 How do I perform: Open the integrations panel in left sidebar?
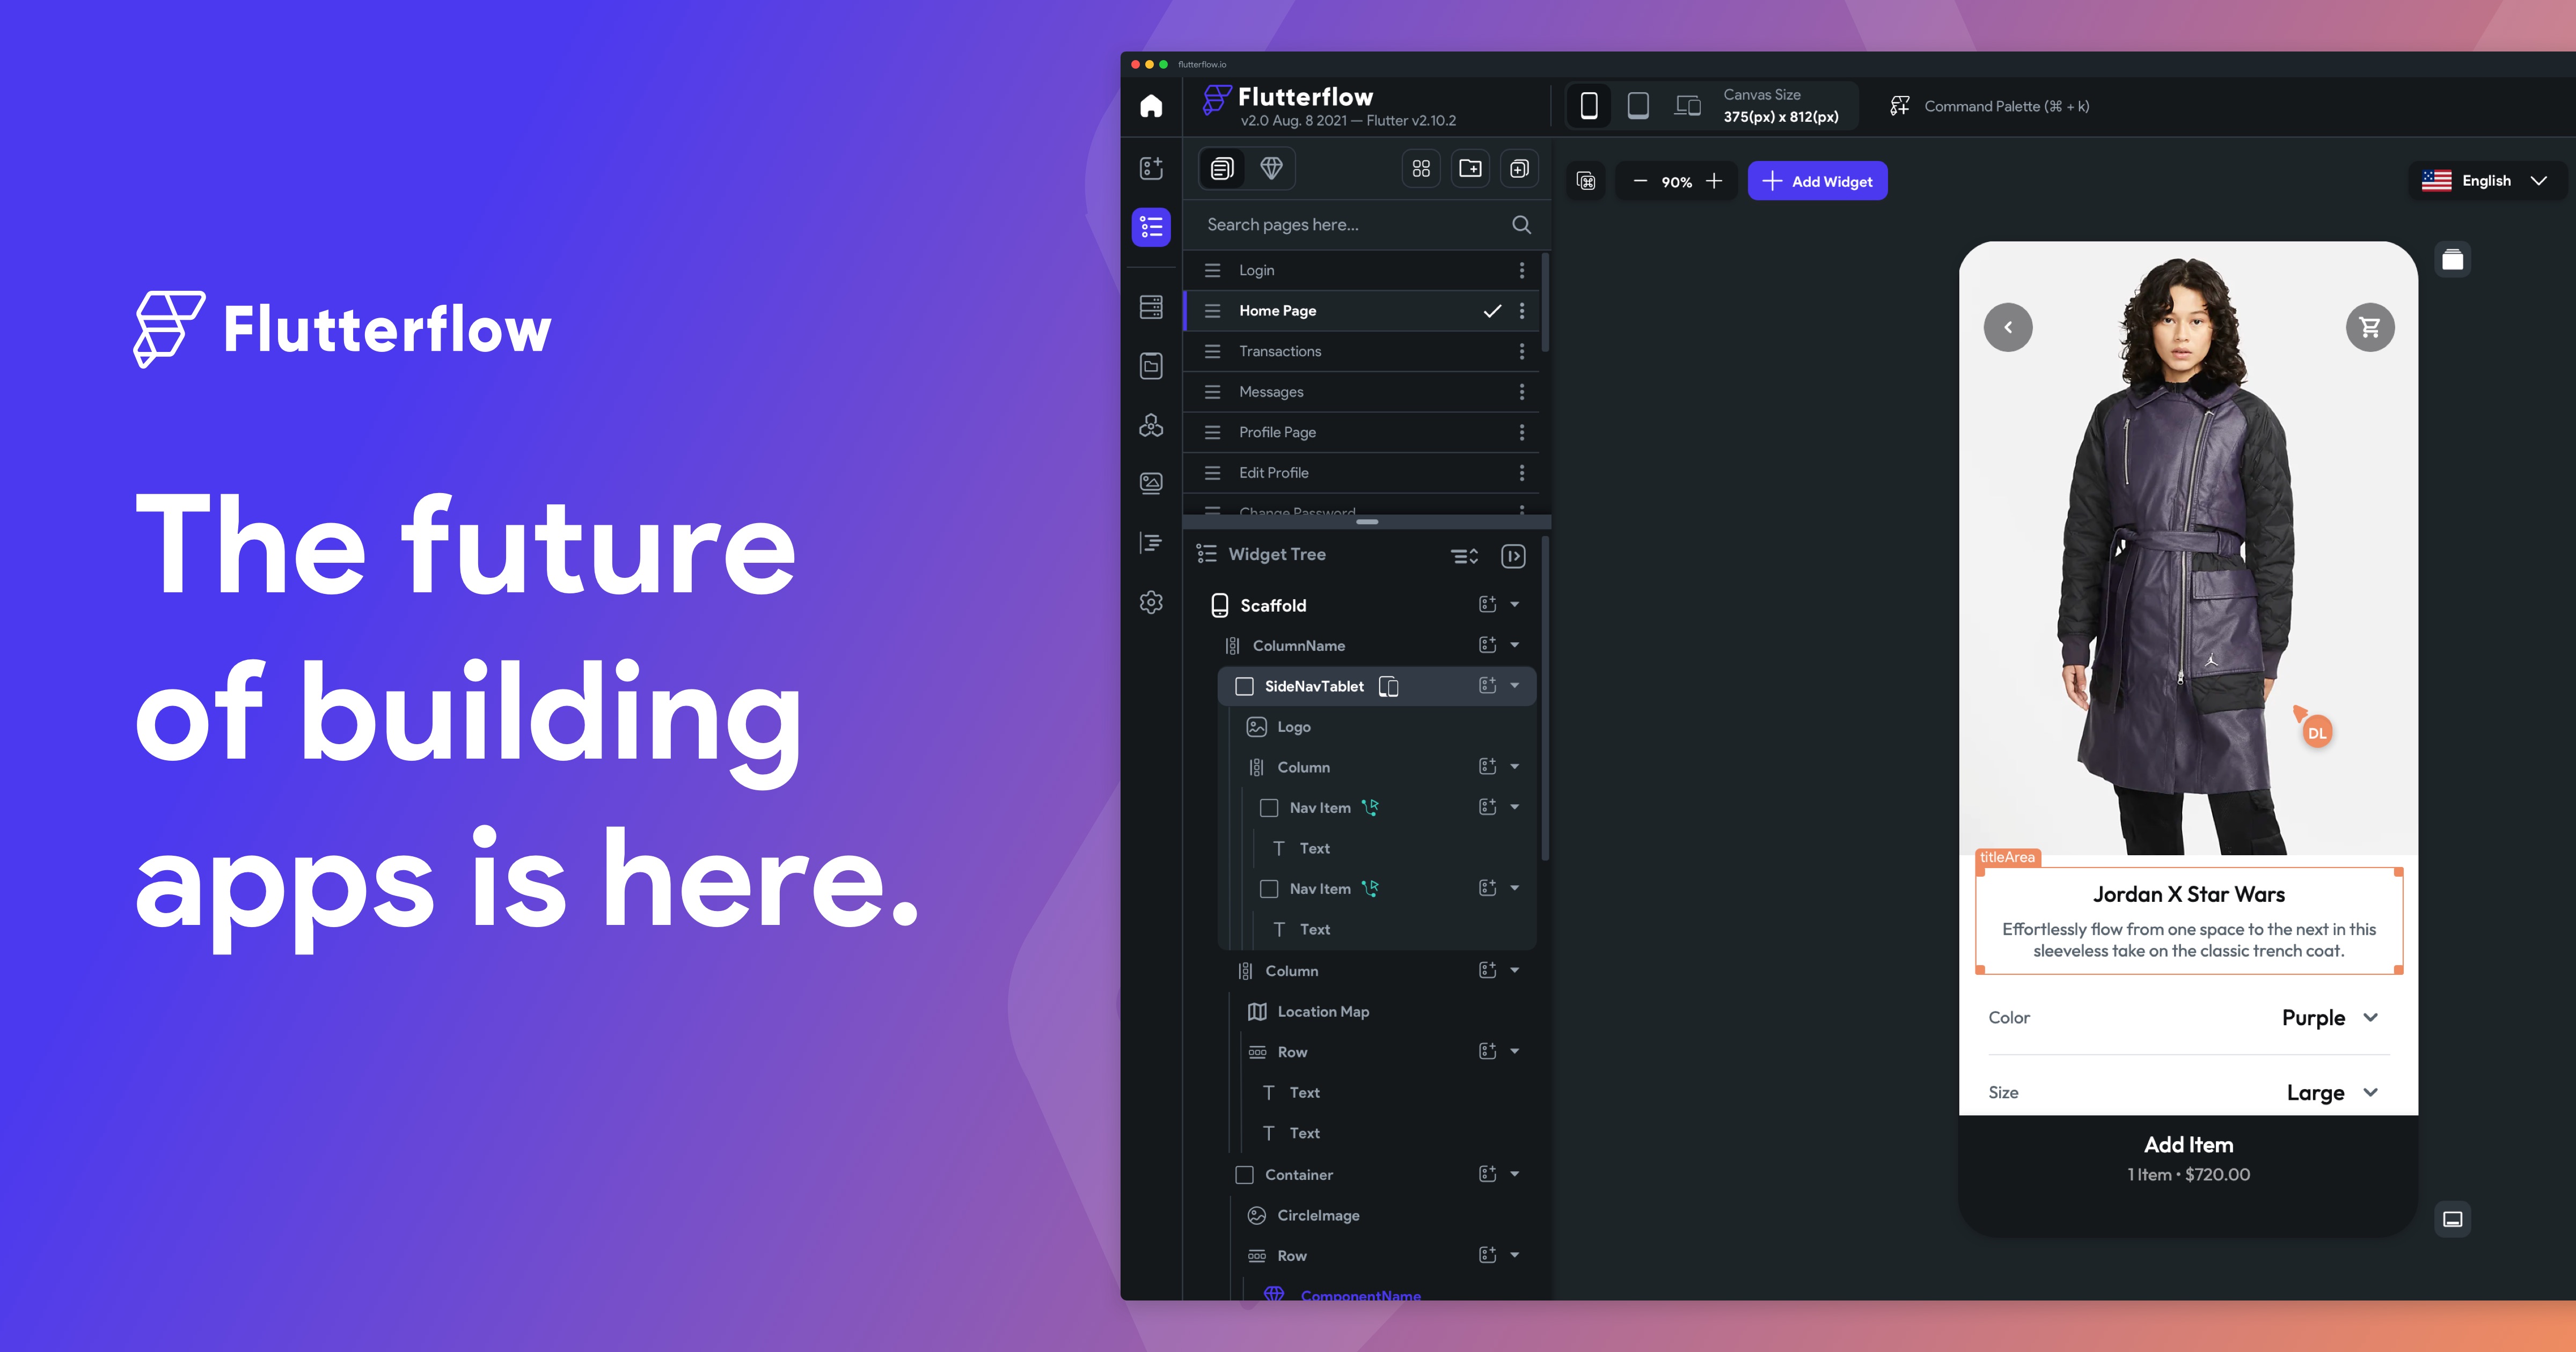(x=1151, y=425)
